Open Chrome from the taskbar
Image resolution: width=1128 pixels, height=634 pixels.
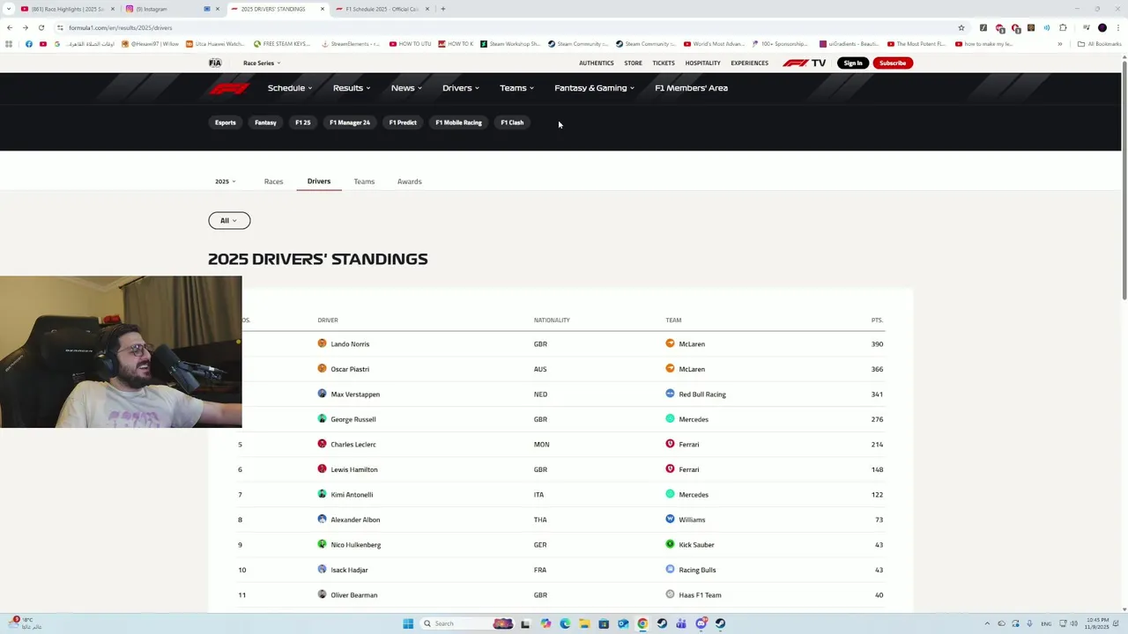(642, 623)
